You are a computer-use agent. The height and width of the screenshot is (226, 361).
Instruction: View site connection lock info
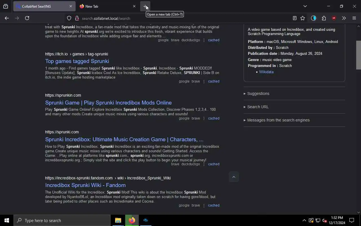[x=77, y=18]
